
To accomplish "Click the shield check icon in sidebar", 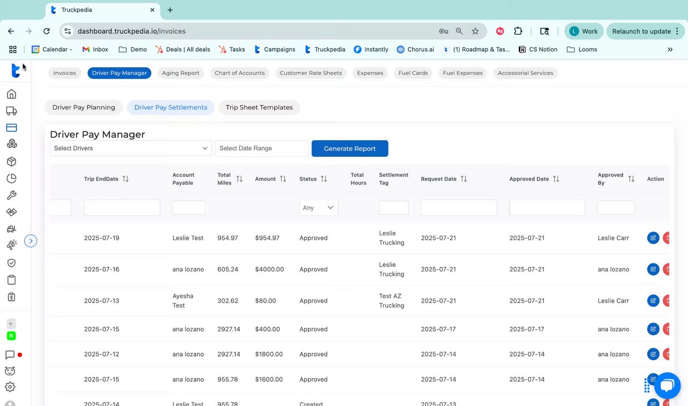I will 11,262.
